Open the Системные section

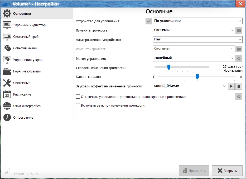coord(37,83)
